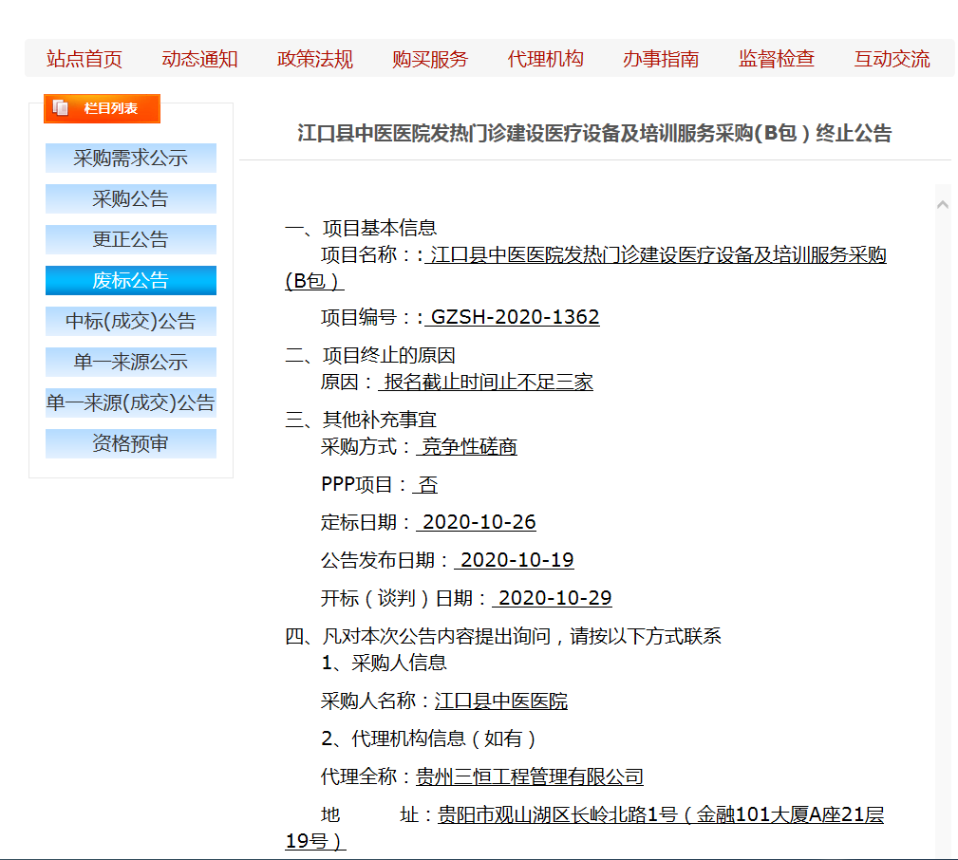Viewport: 958px width, 860px height.
Task: Click heading 三、其他补充事宜
Action: coord(361,420)
